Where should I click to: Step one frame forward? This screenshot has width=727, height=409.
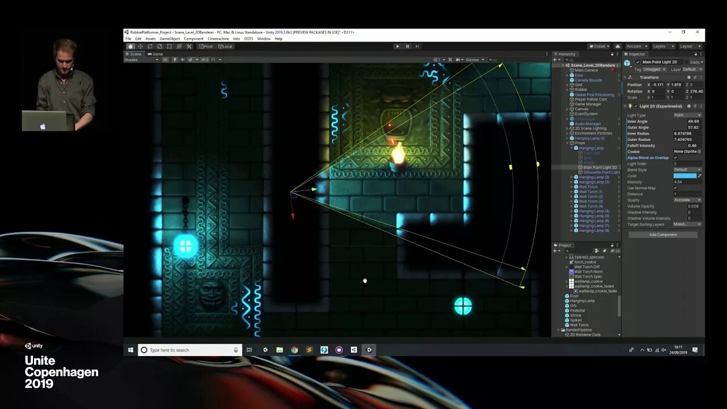tap(417, 47)
